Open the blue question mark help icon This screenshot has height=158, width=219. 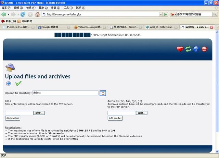coord(196,49)
